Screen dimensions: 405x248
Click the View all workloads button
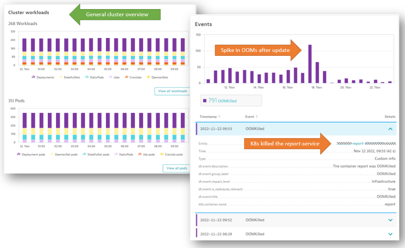coord(172,91)
